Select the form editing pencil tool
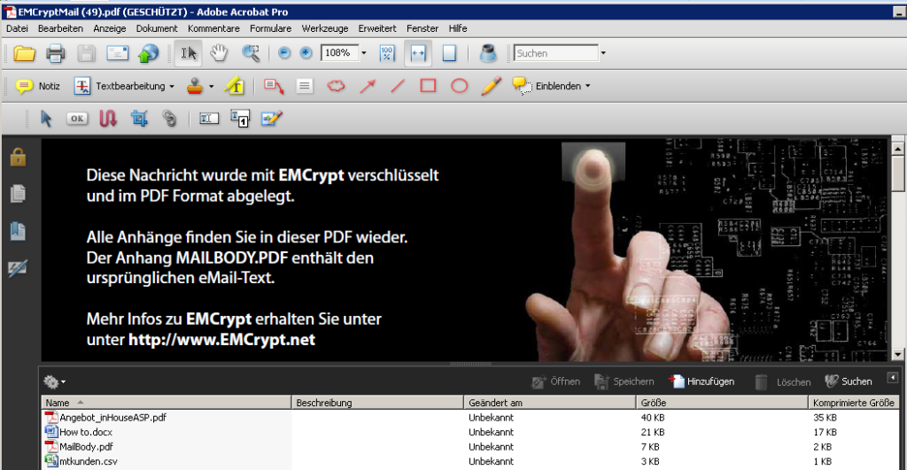 [x=271, y=119]
